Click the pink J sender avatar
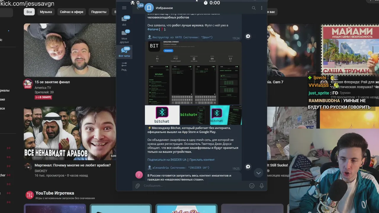Screen dimensions: 379x213 [x=139, y=175]
